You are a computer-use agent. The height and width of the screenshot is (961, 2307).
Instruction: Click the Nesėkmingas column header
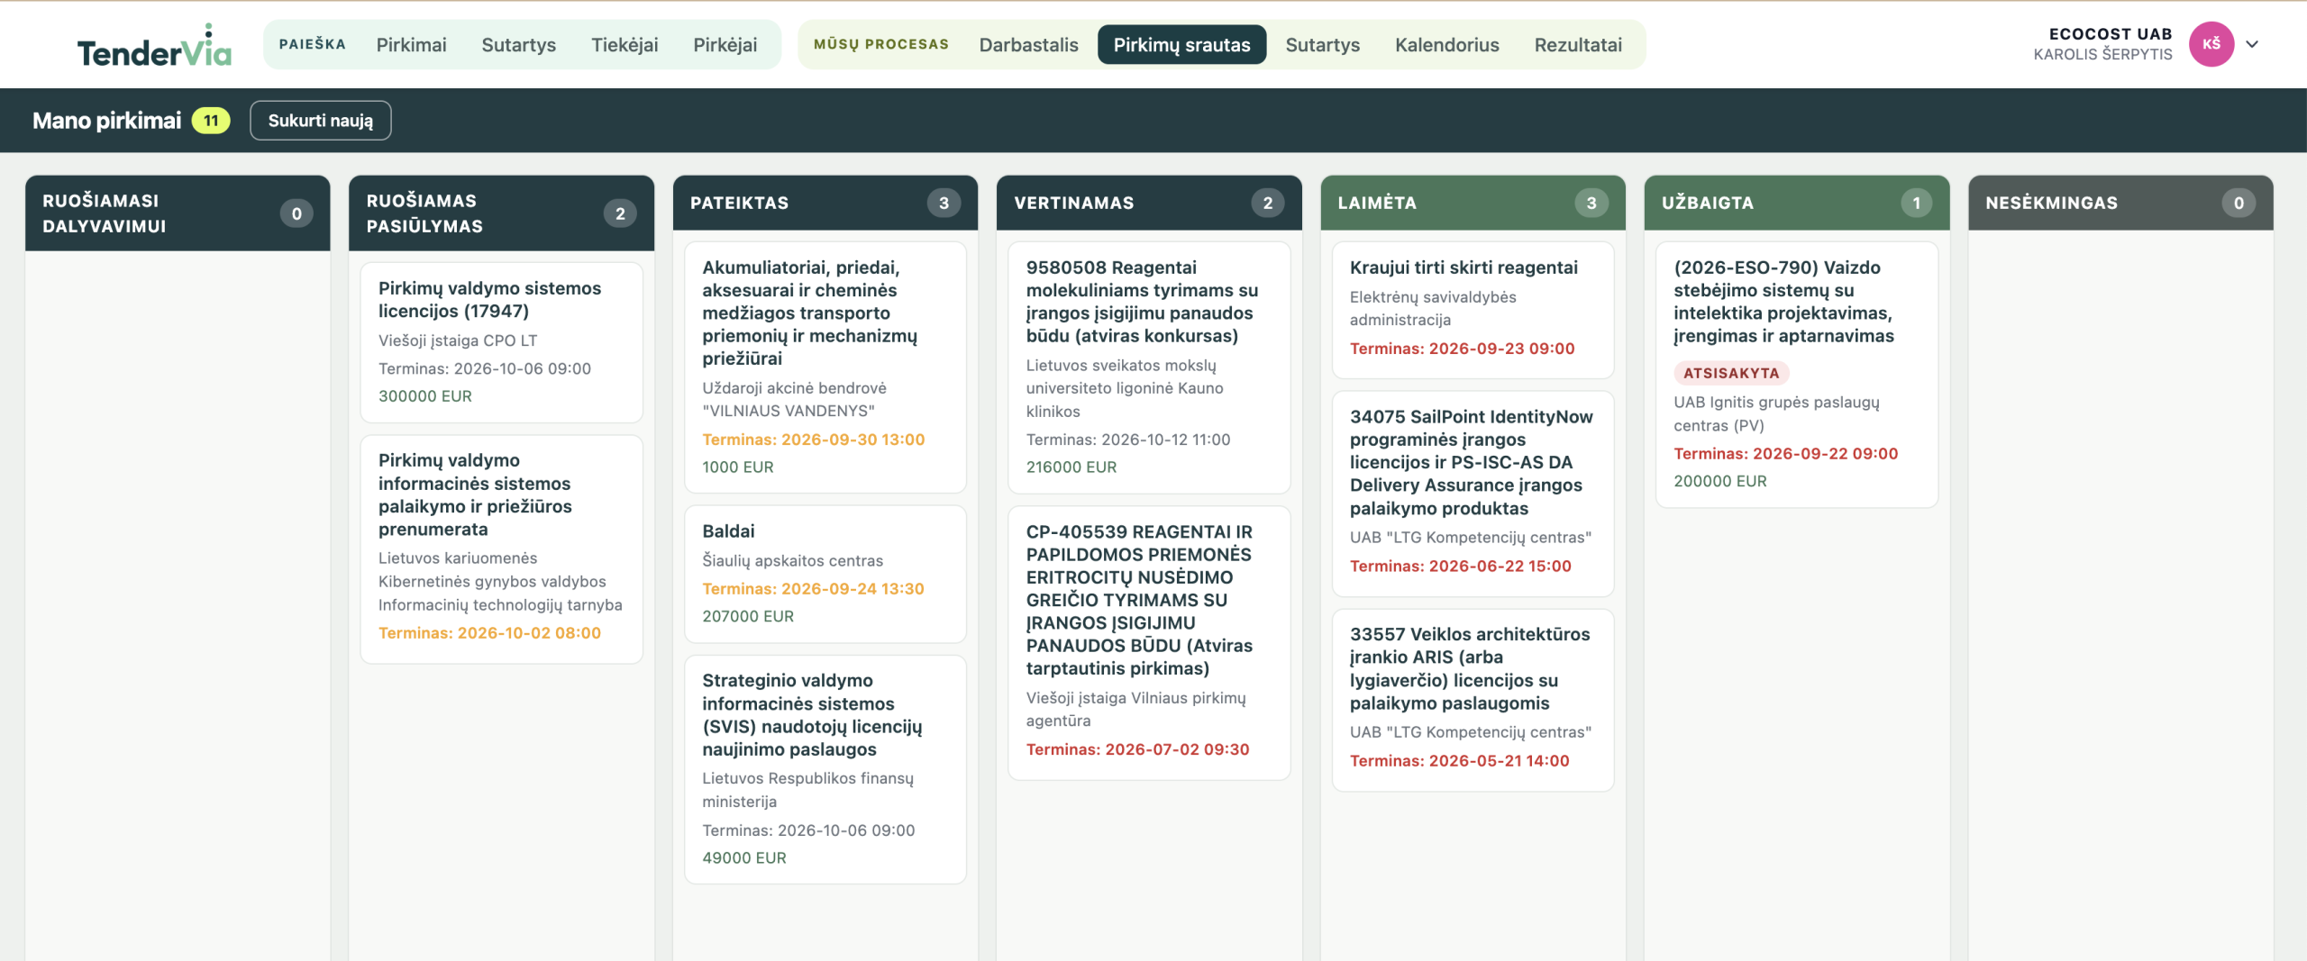[2120, 203]
